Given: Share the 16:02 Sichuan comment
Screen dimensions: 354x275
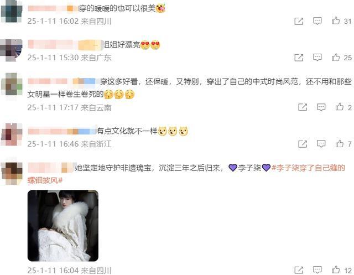Looking at the screenshot, I should tap(299, 21).
